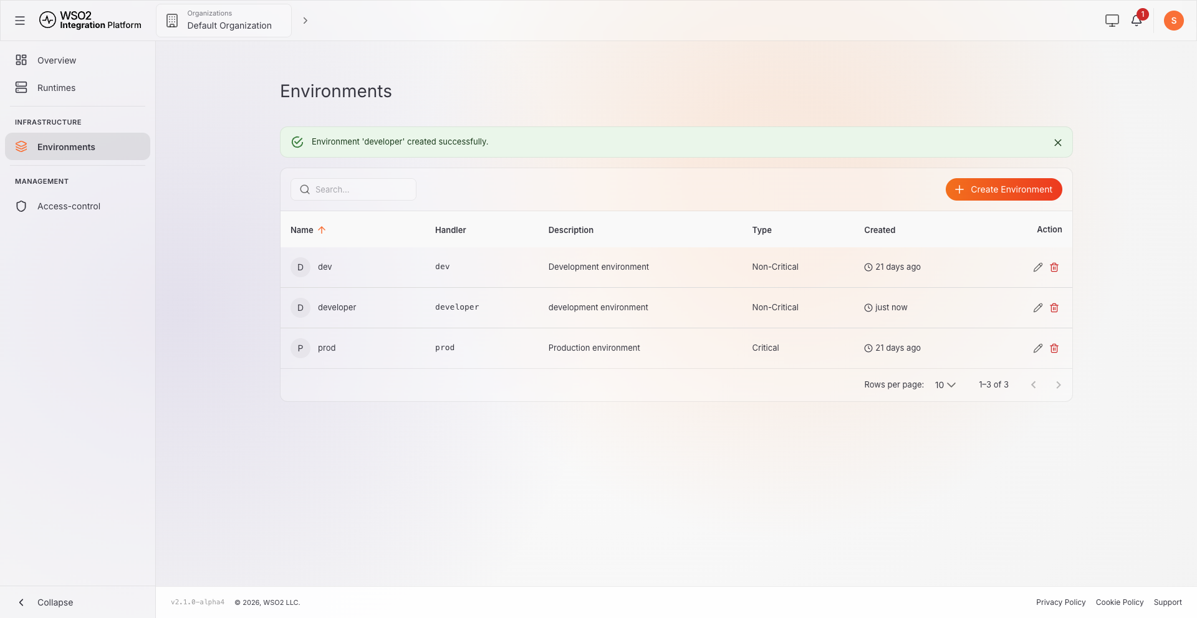The height and width of the screenshot is (618, 1197).
Task: Select Environments in the sidebar
Action: 77,147
